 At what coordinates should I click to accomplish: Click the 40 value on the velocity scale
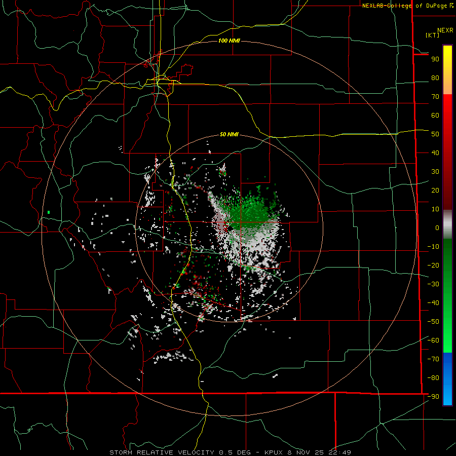(x=435, y=153)
